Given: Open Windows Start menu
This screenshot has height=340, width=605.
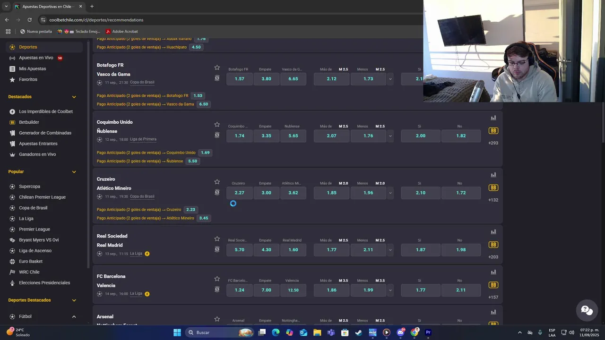Looking at the screenshot, I should click(177, 332).
